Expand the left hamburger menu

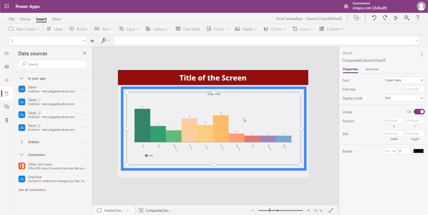[7, 53]
